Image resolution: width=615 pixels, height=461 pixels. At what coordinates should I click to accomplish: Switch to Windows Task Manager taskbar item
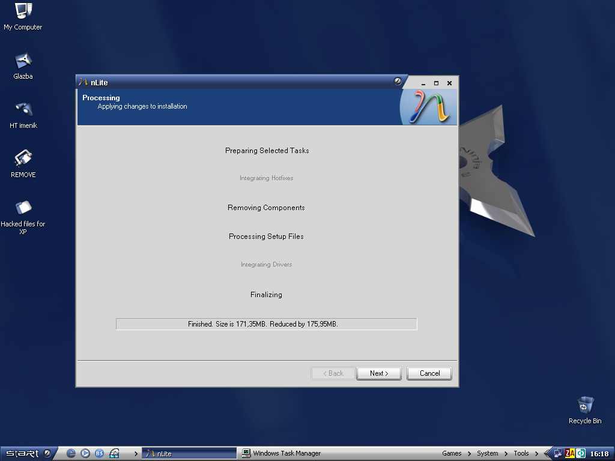click(281, 453)
